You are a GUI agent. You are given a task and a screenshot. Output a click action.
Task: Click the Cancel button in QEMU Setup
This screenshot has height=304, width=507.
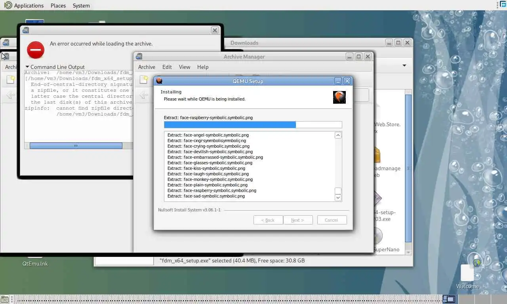coord(332,220)
